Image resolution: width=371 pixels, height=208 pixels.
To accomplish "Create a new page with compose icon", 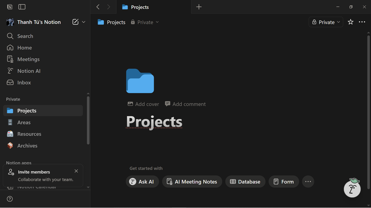I will [75, 22].
